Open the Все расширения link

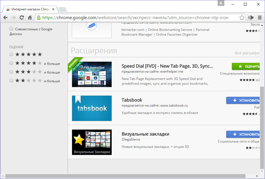[247, 53]
